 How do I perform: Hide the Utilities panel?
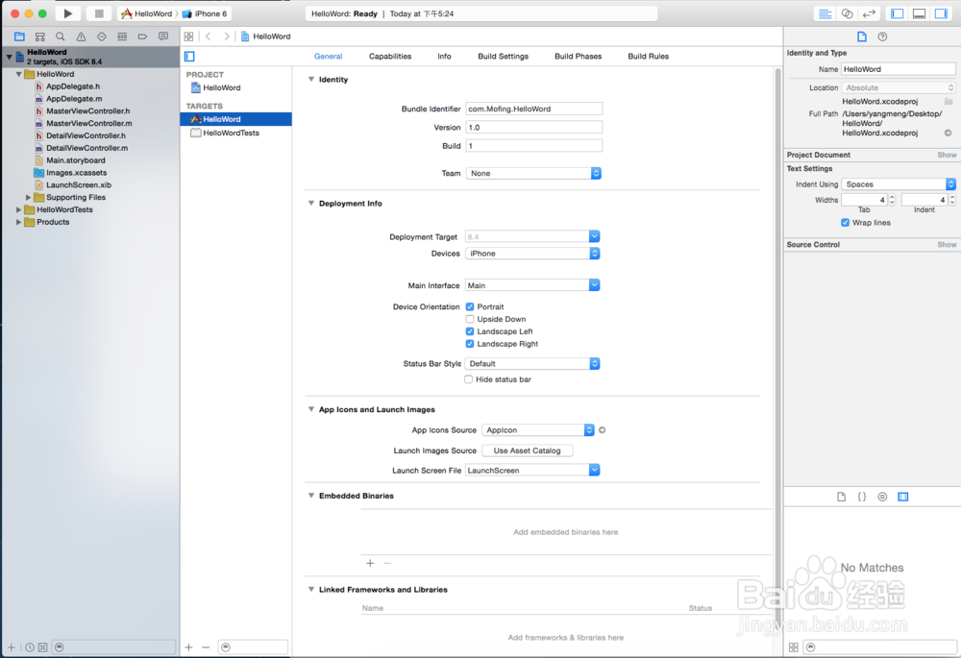(942, 13)
